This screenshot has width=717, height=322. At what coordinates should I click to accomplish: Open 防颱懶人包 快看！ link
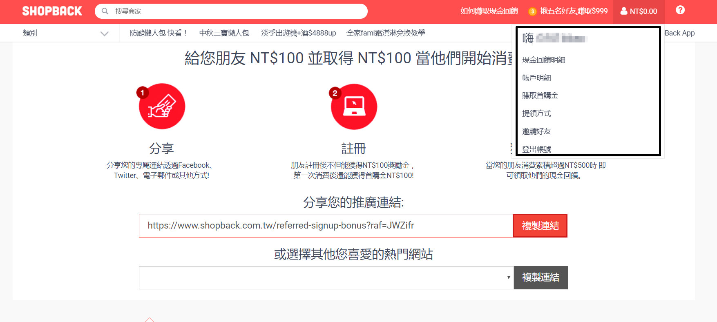tap(159, 33)
